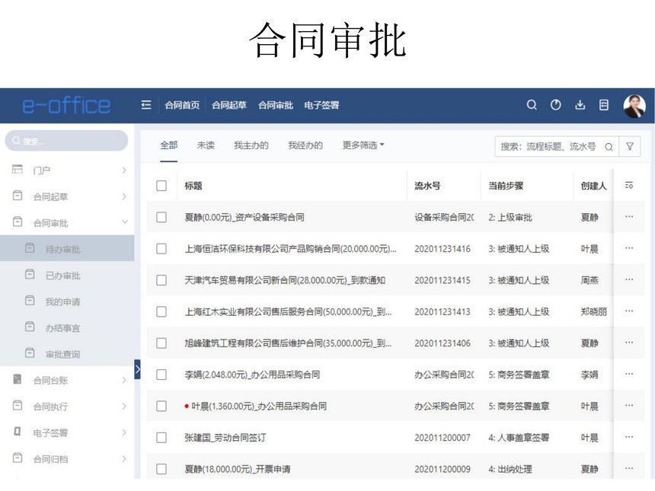Open column settings icon in table header
Image resolution: width=655 pixels, height=491 pixels.
[629, 186]
